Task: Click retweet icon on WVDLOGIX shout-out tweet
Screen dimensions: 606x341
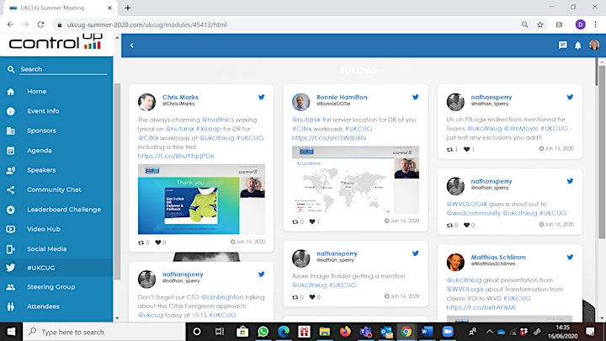Action: 449,225
